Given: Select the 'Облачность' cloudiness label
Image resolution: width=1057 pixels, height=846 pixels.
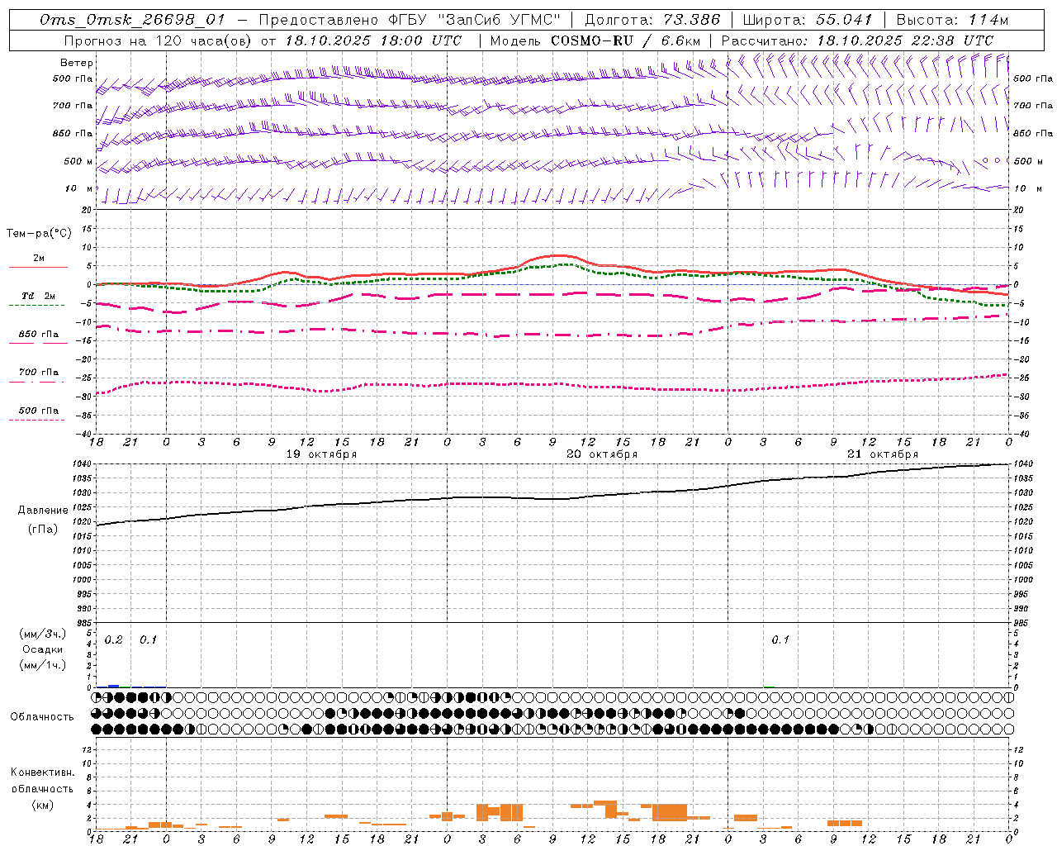Looking at the screenshot, I should tap(42, 716).
